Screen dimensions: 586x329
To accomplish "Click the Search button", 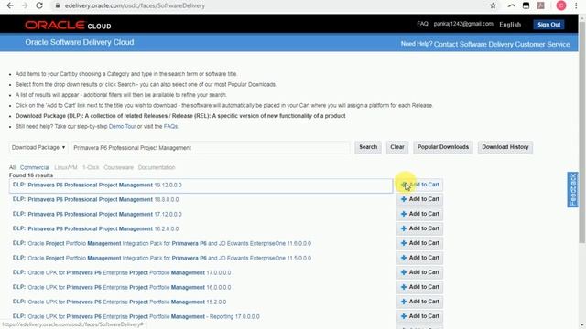I will (x=368, y=147).
